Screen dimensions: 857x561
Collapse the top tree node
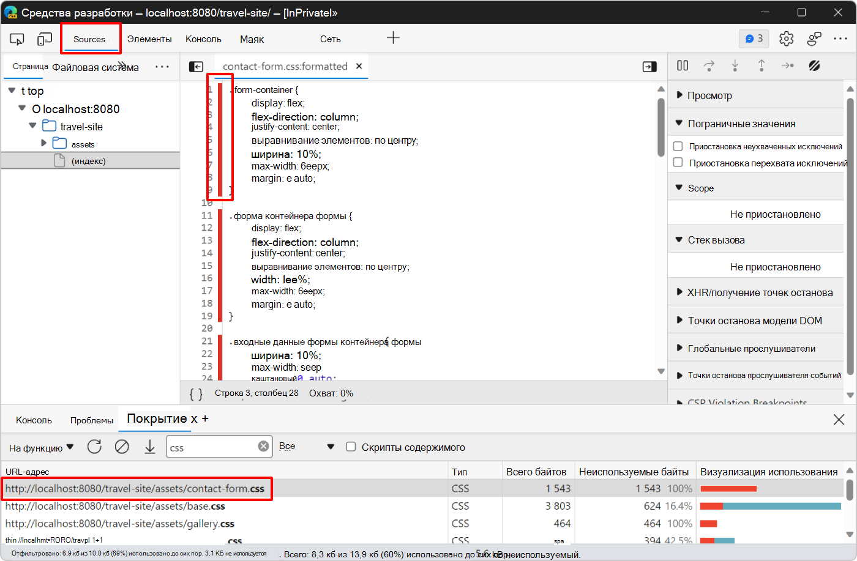tap(12, 91)
